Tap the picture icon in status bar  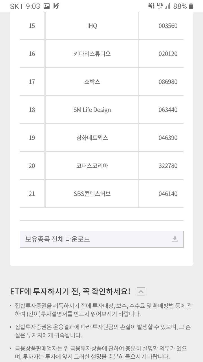tap(47, 6)
